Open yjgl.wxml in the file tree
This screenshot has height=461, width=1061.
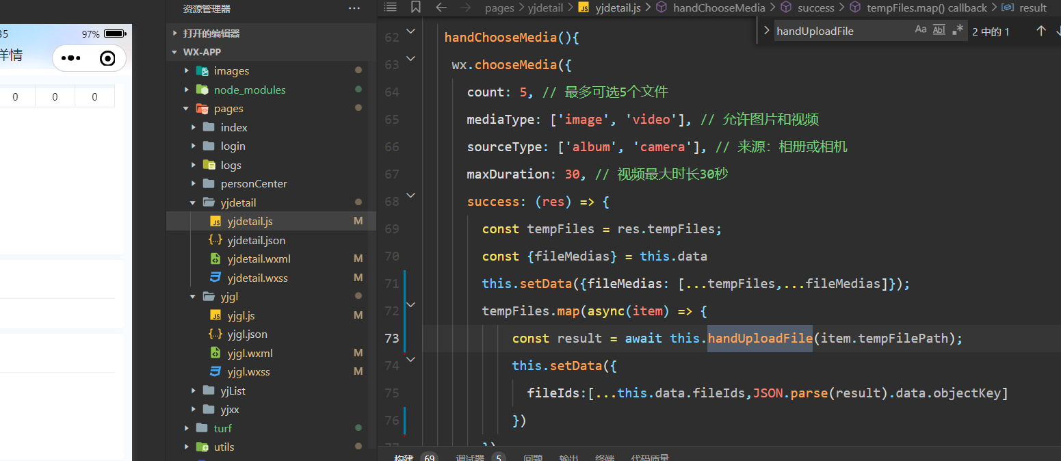tap(250, 353)
